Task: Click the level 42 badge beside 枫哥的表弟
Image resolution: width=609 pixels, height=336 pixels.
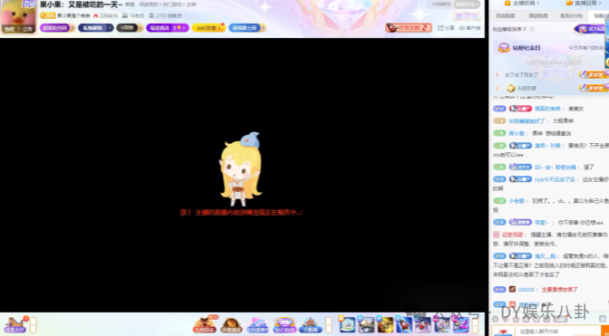Action: 499,109
